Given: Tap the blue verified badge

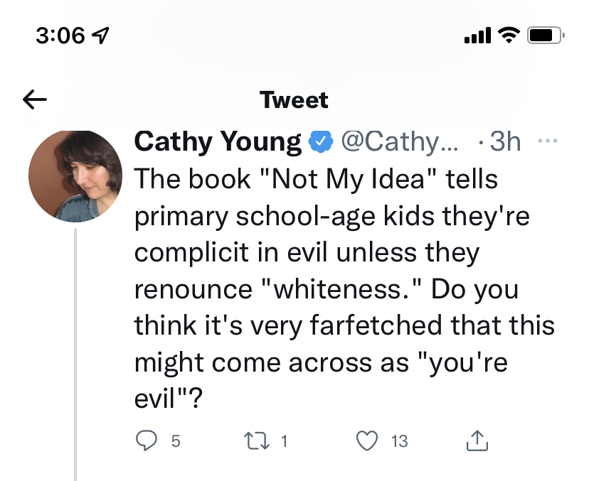Looking at the screenshot, I should click(x=322, y=142).
